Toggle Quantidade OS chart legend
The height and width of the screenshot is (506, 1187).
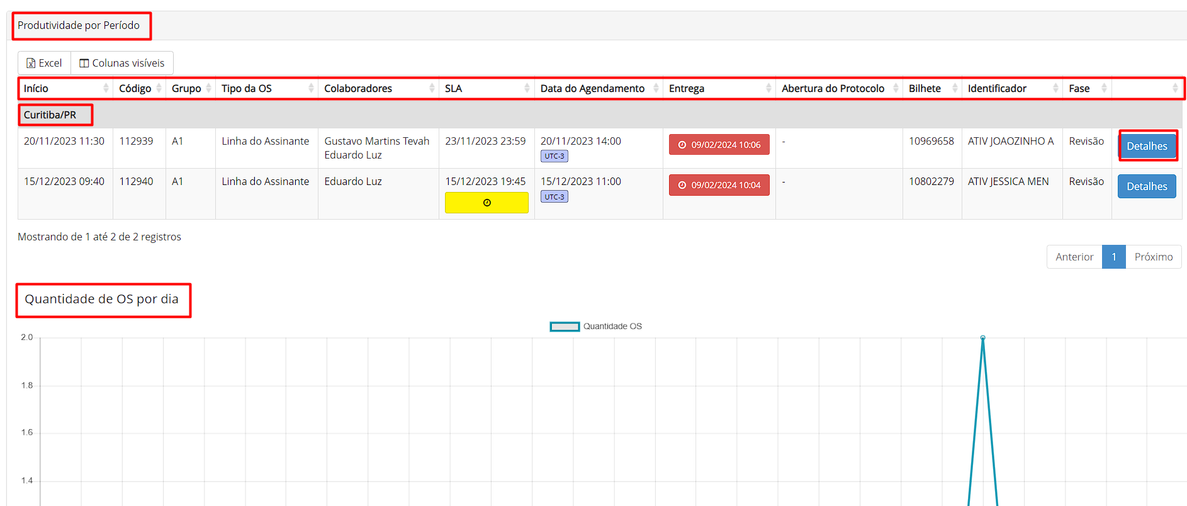tap(595, 326)
